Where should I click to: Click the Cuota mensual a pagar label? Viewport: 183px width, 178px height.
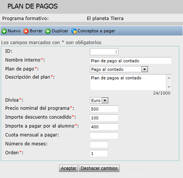tap(32, 135)
